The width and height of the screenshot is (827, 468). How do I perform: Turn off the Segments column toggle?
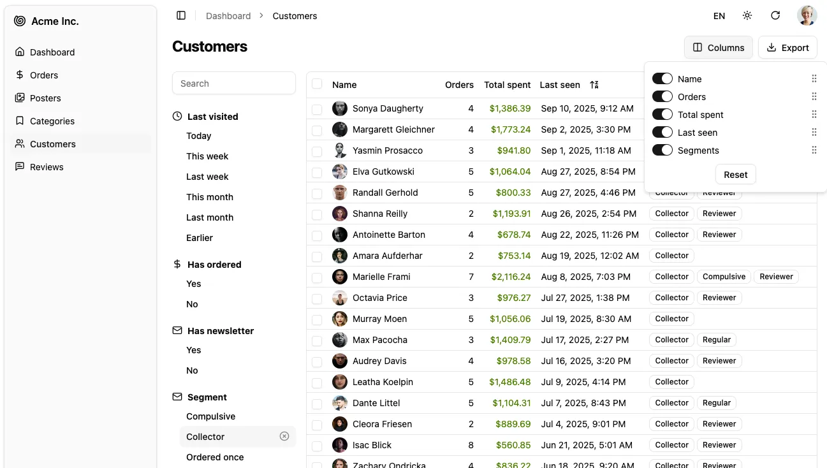pyautogui.click(x=662, y=150)
